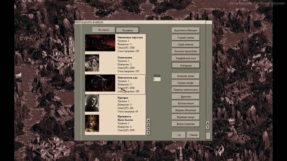Select the Повелитель ада portrait

(100, 83)
